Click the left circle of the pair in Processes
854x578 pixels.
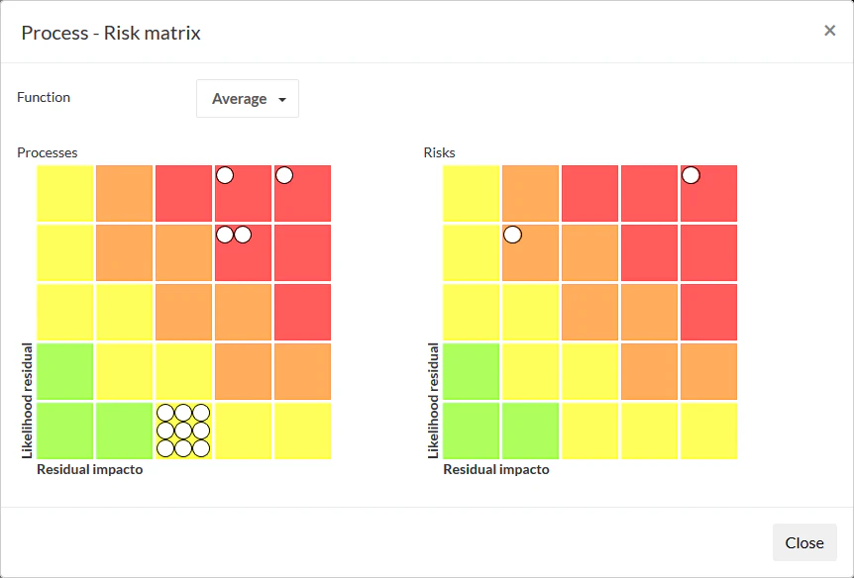(x=225, y=235)
